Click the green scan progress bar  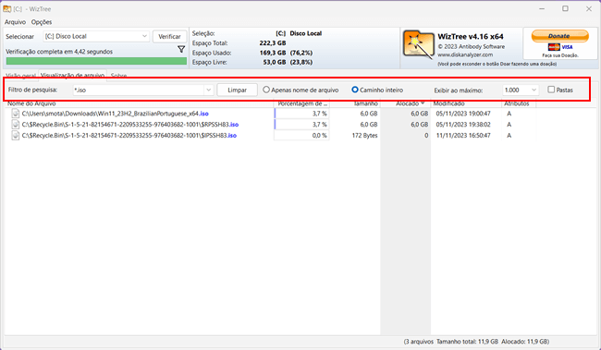coord(96,61)
